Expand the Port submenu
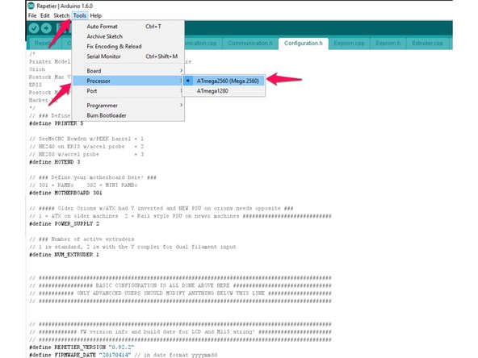Screen dimensions: 478x358 (x=128, y=91)
